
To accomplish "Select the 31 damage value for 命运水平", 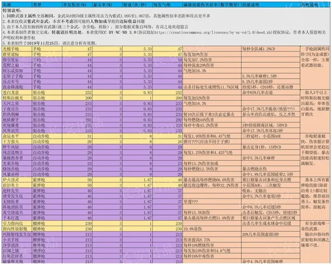I will pyautogui.click(x=77, y=136).
